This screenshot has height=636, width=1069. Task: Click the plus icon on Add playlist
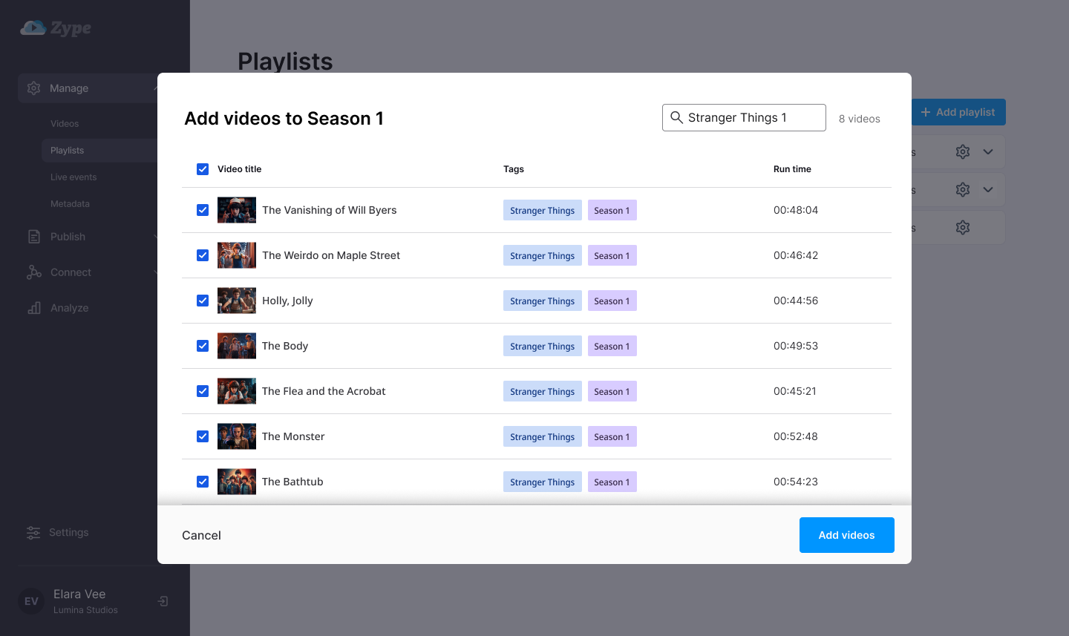926,112
